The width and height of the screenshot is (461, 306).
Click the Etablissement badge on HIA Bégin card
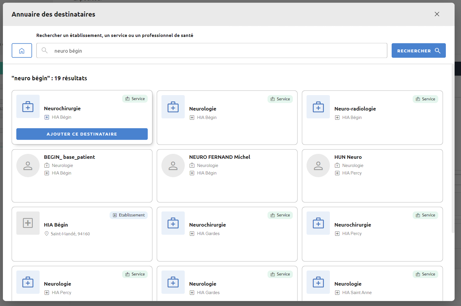[129, 215]
